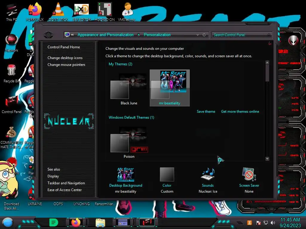Screen dimensions: 306x229
Task: Open the This PC desktop icon
Action: click(12, 12)
